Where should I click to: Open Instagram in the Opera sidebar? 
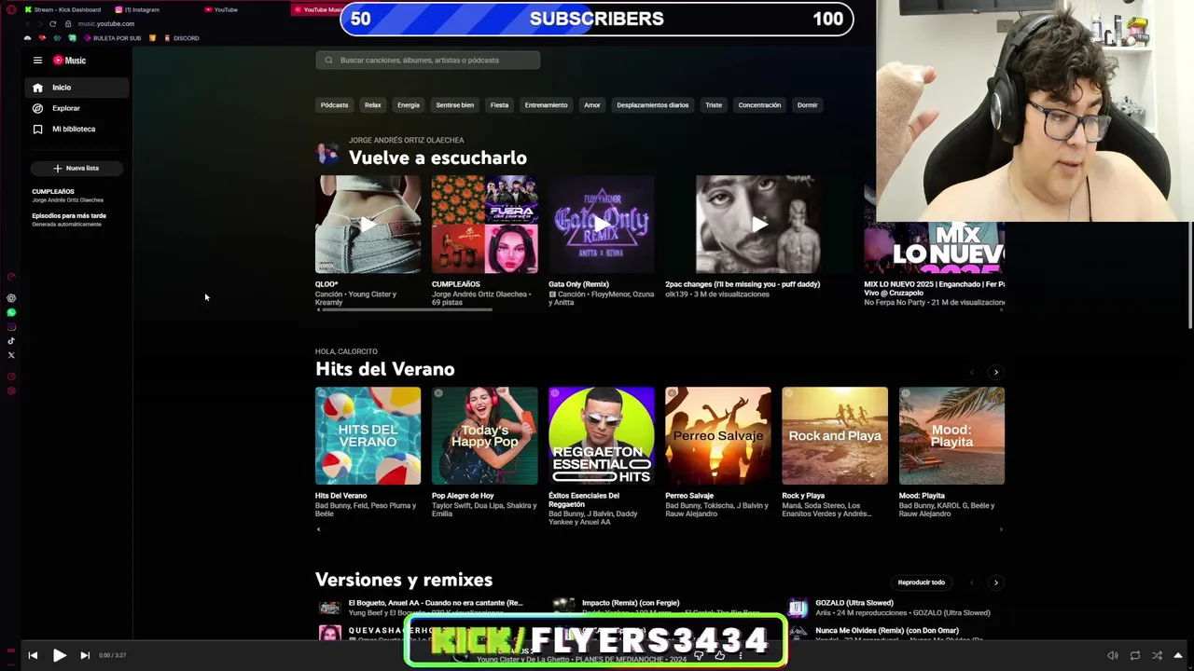pos(11,326)
